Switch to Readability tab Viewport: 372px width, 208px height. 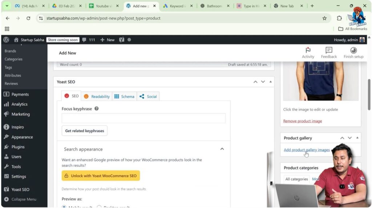pyautogui.click(x=97, y=96)
